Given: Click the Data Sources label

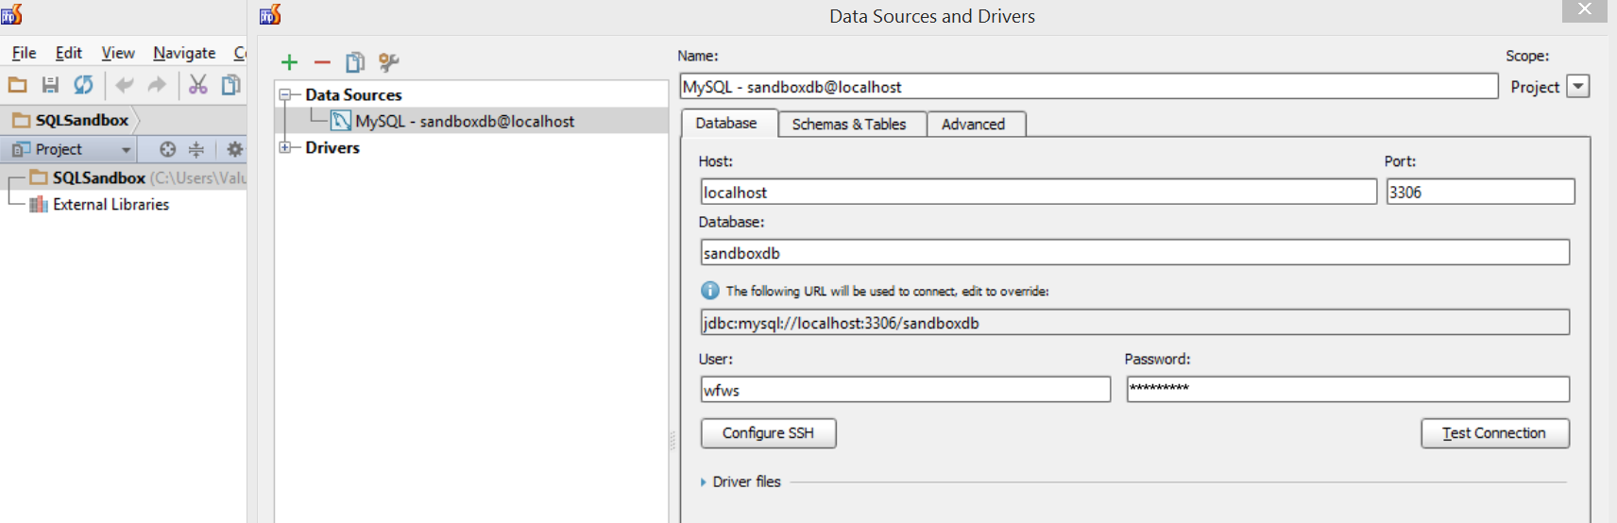Looking at the screenshot, I should point(353,94).
